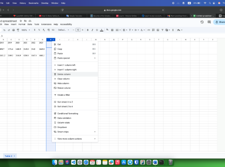Open Visual Studio Code from dock
The image size is (225, 167).
pyautogui.click(x=73, y=162)
